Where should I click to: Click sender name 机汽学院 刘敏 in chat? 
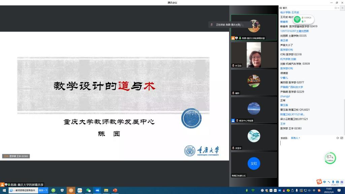tap(288, 59)
